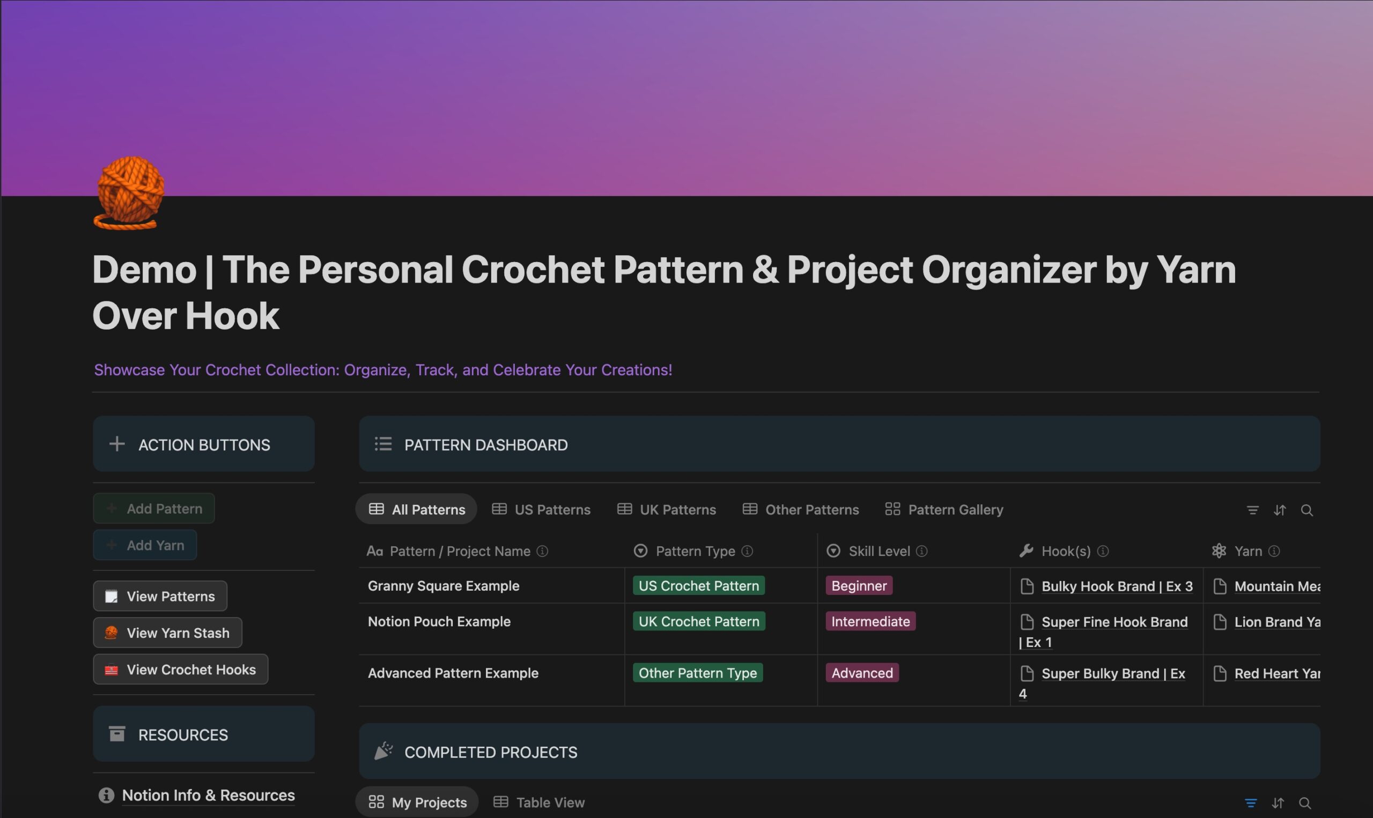Open the UK Crochet Pattern type tag
This screenshot has height=818, width=1373.
[x=699, y=622]
